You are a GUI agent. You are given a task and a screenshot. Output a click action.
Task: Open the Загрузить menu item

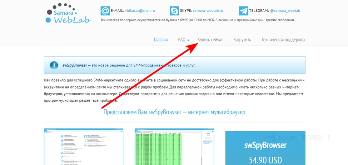pyautogui.click(x=242, y=40)
